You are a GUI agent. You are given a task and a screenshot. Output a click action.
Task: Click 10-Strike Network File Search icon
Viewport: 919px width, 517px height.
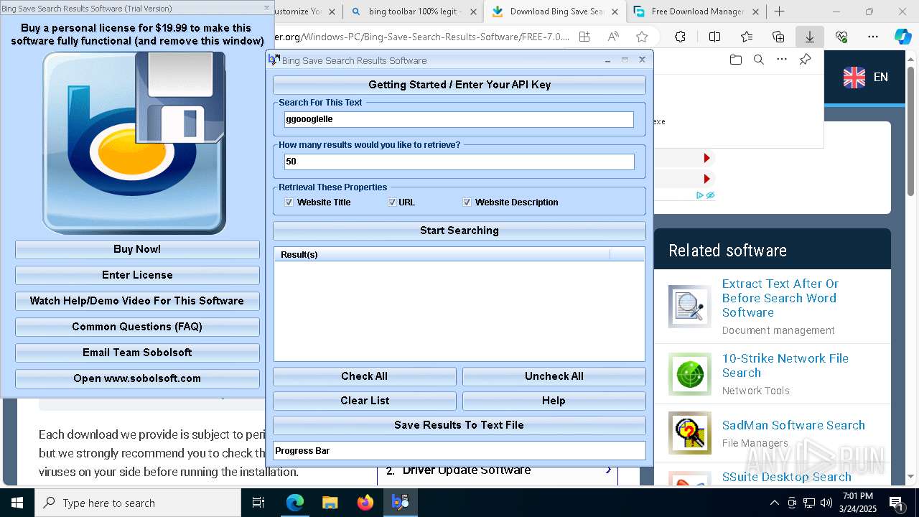[x=689, y=373]
